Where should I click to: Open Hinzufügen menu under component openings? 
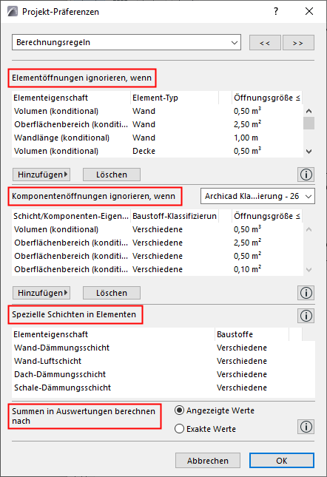coord(41,293)
